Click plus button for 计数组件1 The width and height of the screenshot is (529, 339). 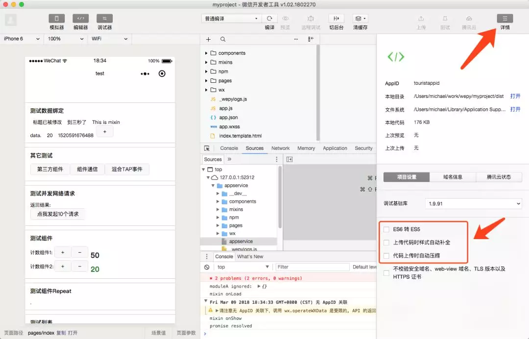63,253
